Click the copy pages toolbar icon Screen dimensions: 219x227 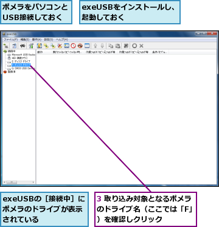[111, 46]
